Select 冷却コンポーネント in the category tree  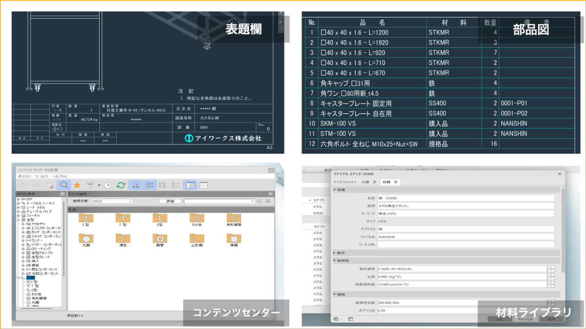(44, 273)
